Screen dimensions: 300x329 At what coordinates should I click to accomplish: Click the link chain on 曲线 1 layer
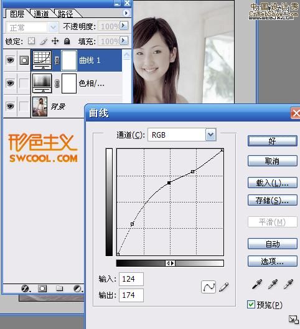(57, 60)
